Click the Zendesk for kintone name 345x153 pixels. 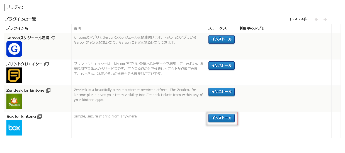[x=26, y=91]
